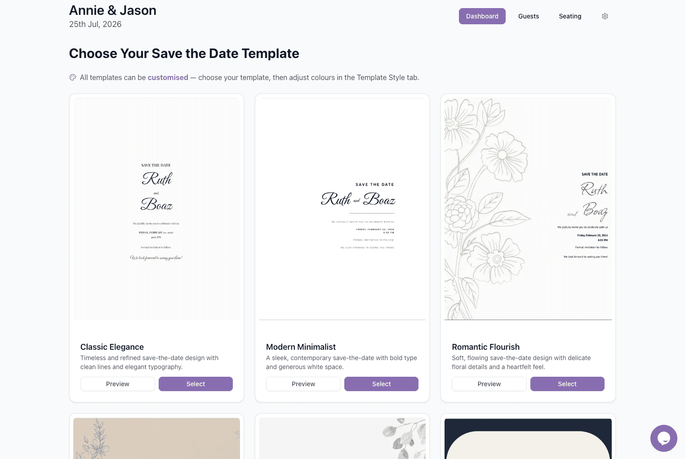Viewport: 685px width, 459px height.
Task: Switch to the Seating tab
Action: point(570,16)
